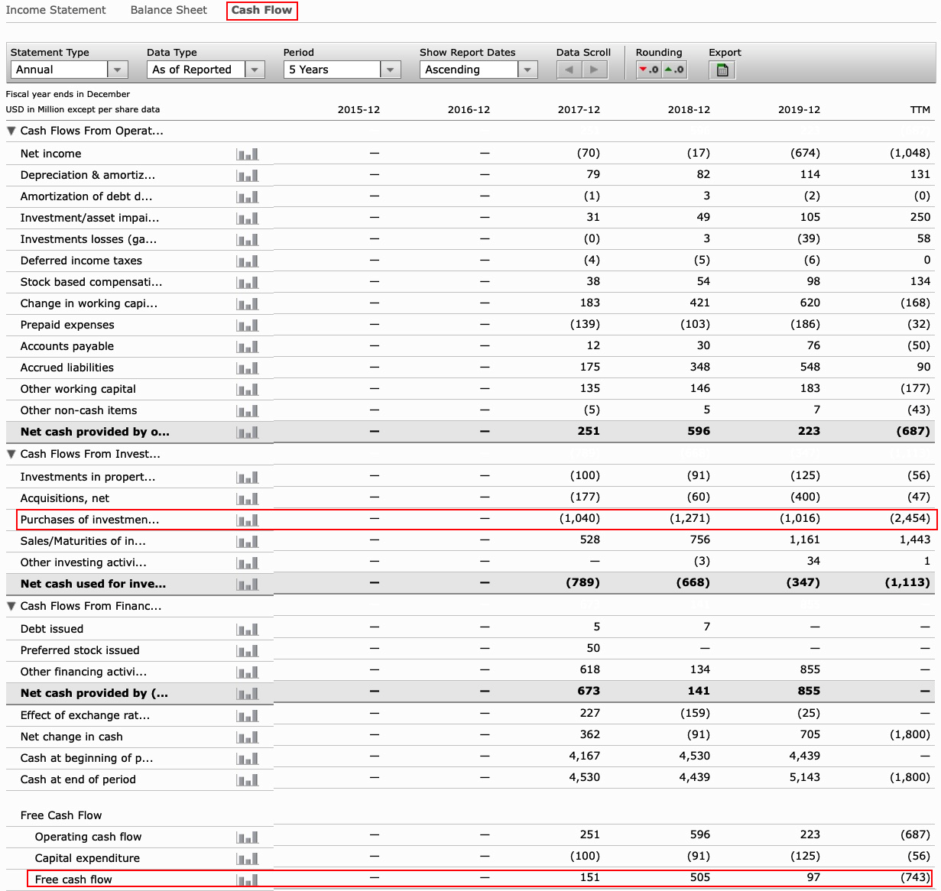Open chart icon for Depreciation & amortiz... row
The image size is (941, 891).
coord(248,176)
